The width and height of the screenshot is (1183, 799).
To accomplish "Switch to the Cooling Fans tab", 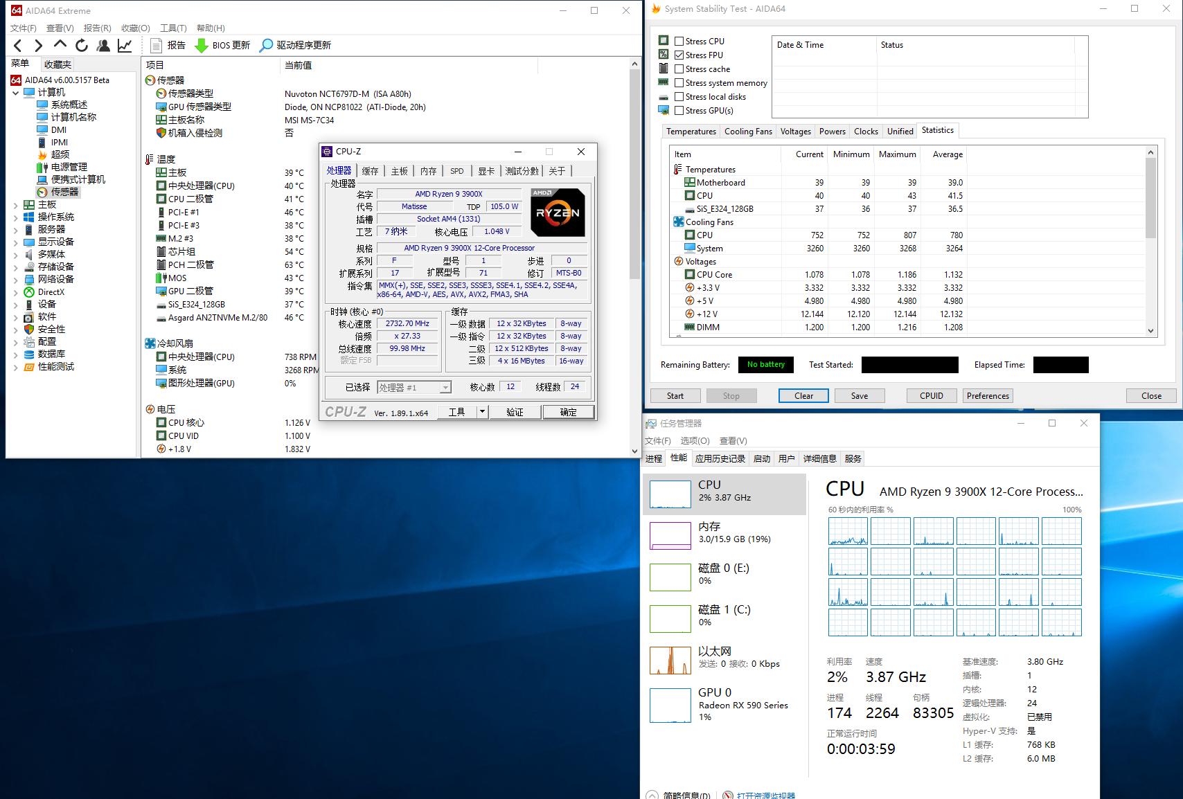I will tap(748, 132).
